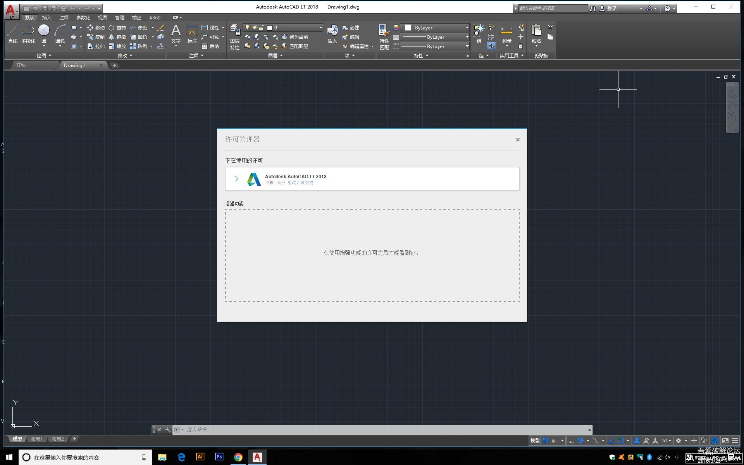Viewport: 744px width, 465px height.
Task: Click the layer 0 white color swatch
Action: click(x=270, y=28)
